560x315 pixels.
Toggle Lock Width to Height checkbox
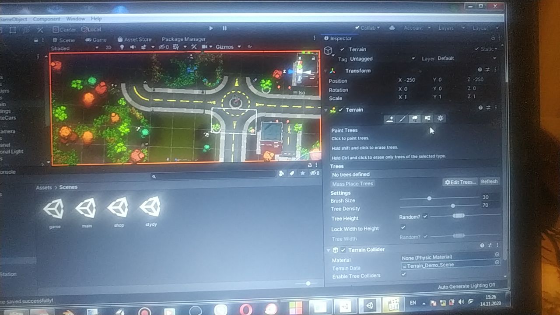point(403,227)
